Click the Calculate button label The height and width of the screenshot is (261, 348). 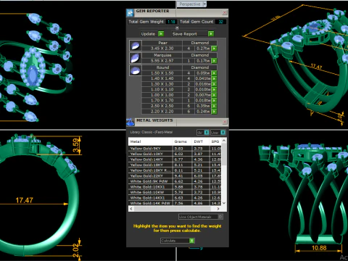tap(168, 241)
